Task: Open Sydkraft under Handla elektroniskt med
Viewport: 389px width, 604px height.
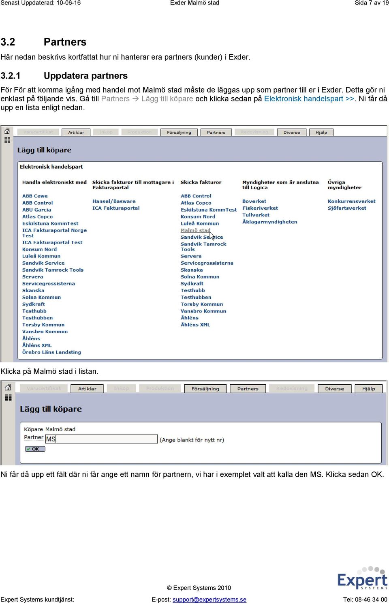Action: point(34,304)
